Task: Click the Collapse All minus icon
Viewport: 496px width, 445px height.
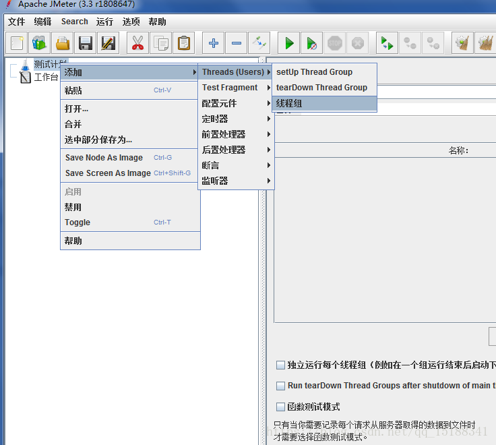Action: click(237, 43)
